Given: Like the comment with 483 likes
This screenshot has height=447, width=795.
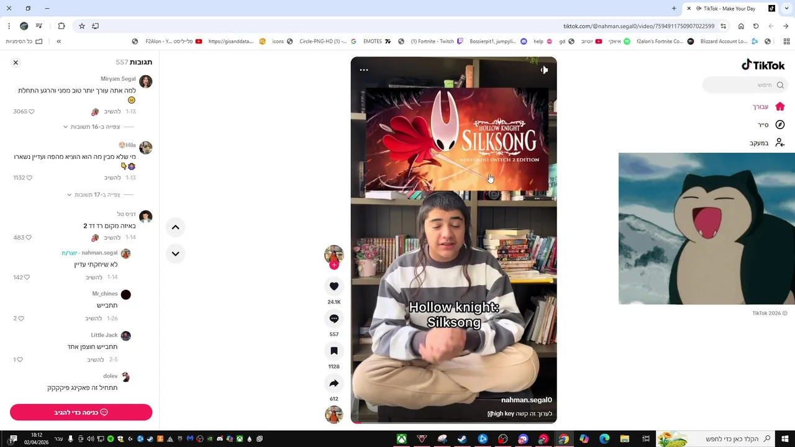Looking at the screenshot, I should [29, 238].
